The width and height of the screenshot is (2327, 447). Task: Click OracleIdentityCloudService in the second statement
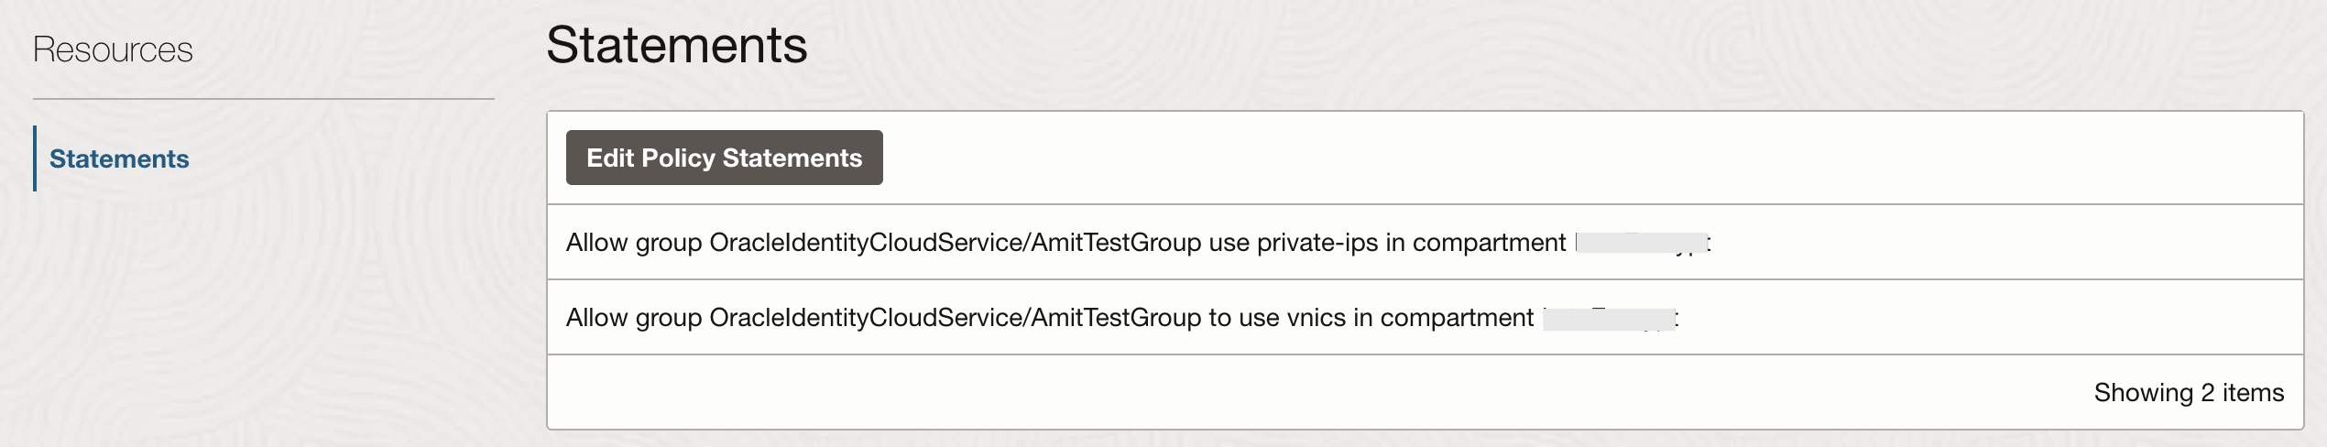click(x=866, y=318)
